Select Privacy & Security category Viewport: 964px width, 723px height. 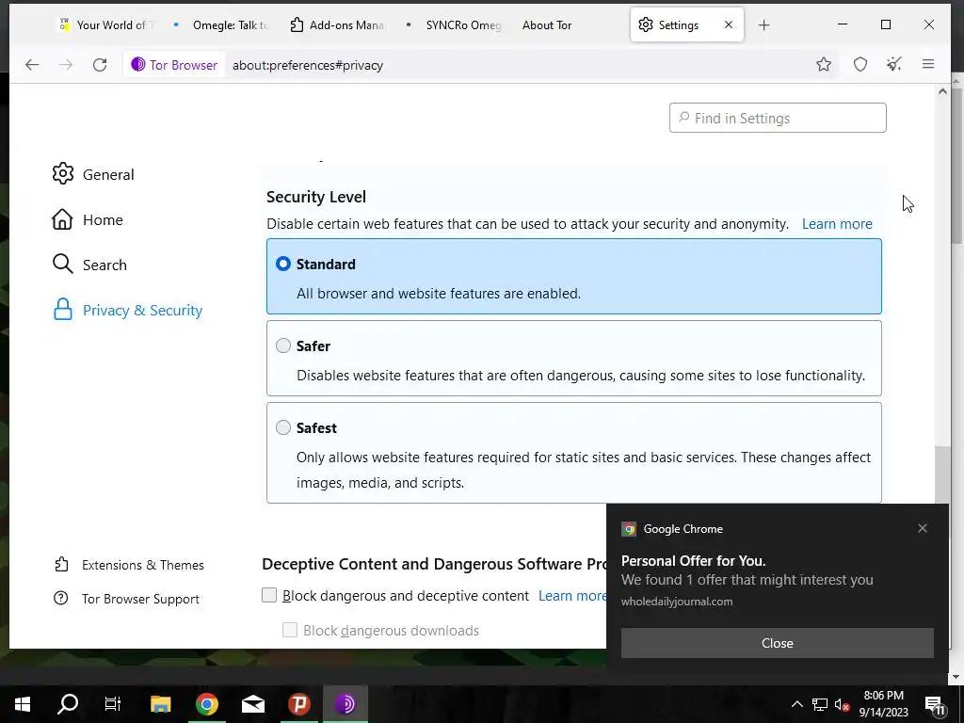coord(127,310)
